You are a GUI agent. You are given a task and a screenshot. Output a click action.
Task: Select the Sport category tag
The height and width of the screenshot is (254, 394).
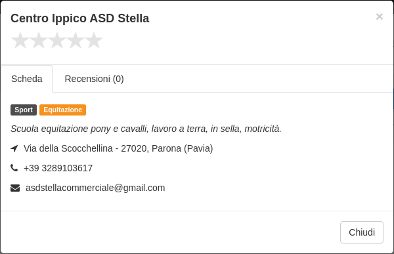point(24,110)
